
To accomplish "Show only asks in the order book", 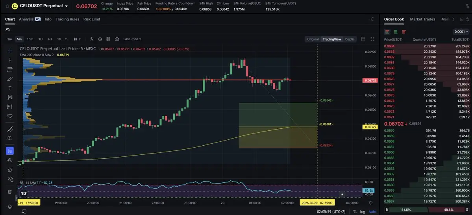I will pyautogui.click(x=404, y=32).
